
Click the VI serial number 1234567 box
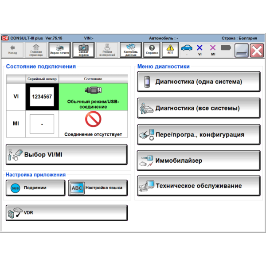(42, 97)
